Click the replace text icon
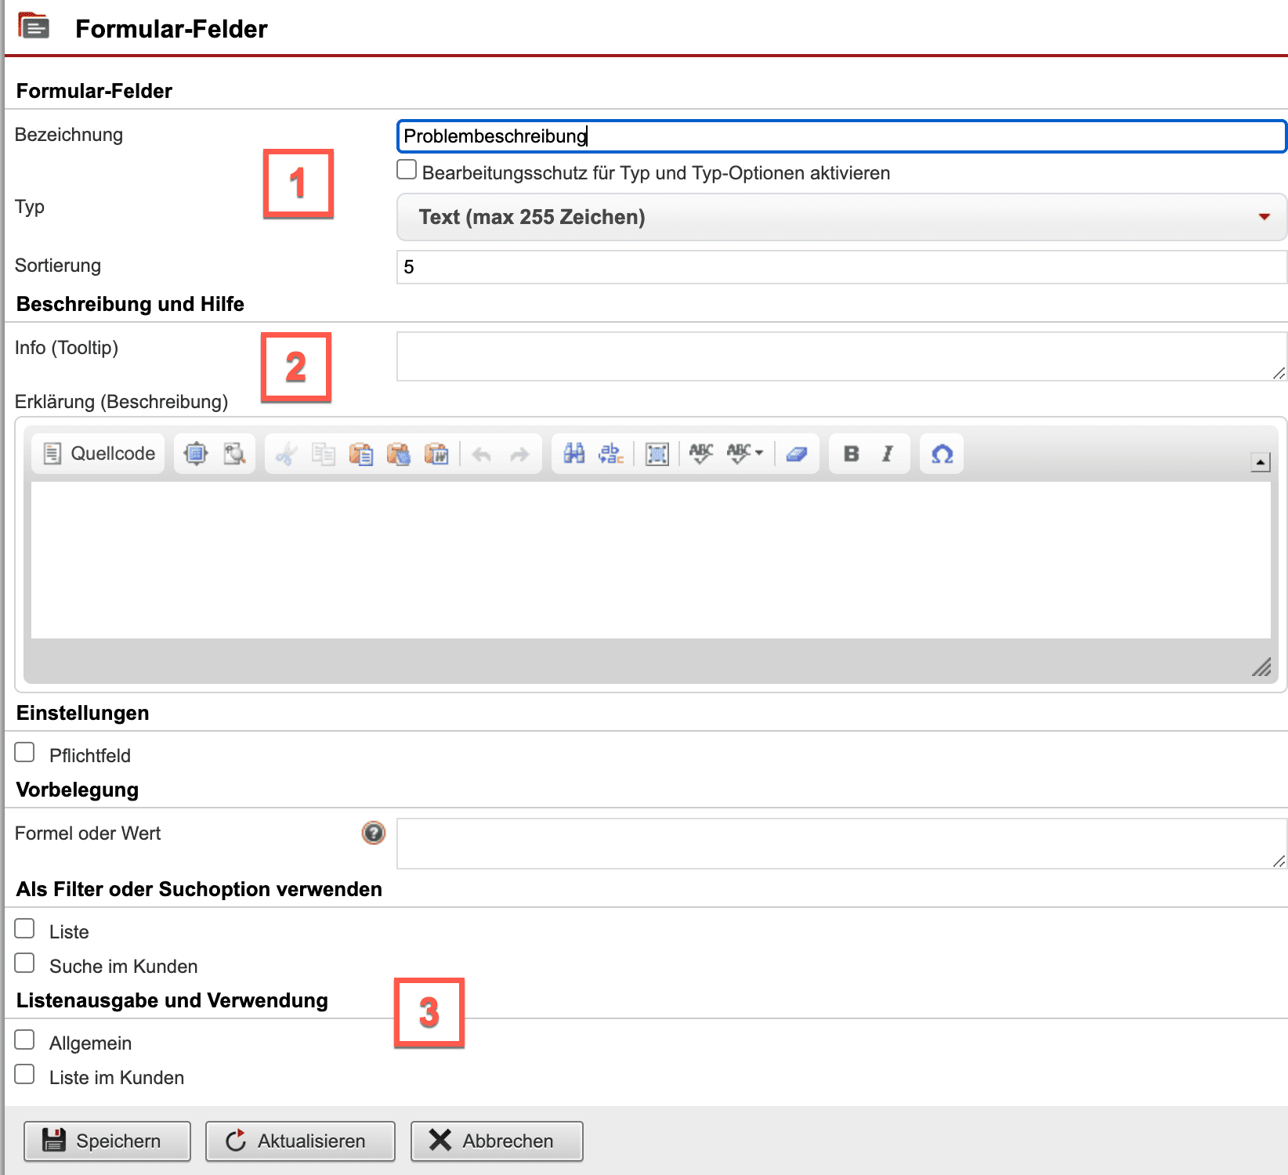The width and height of the screenshot is (1288, 1175). [x=611, y=454]
